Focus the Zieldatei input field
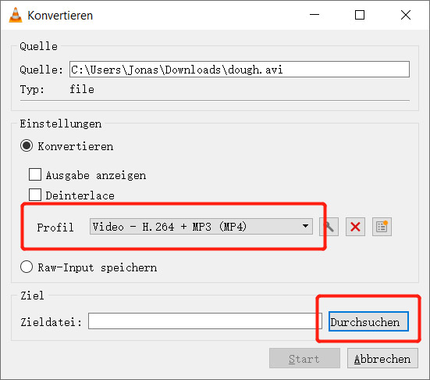The width and height of the screenshot is (430, 380). [x=205, y=321]
